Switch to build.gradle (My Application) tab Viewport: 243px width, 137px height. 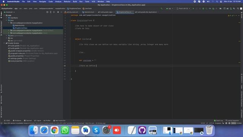click(x=146, y=12)
